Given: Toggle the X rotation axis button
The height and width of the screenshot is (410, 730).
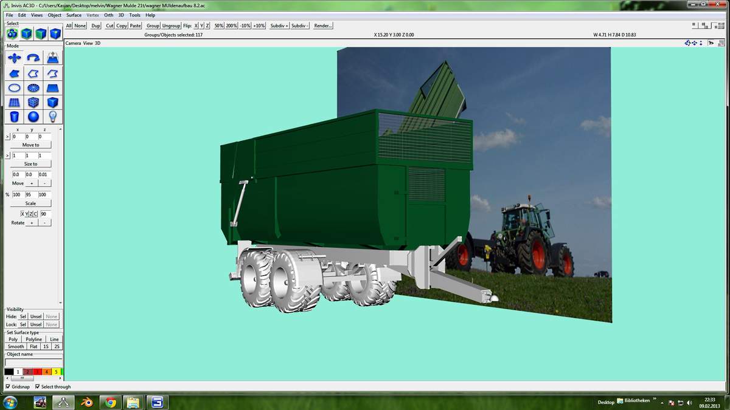Looking at the screenshot, I should [23, 214].
